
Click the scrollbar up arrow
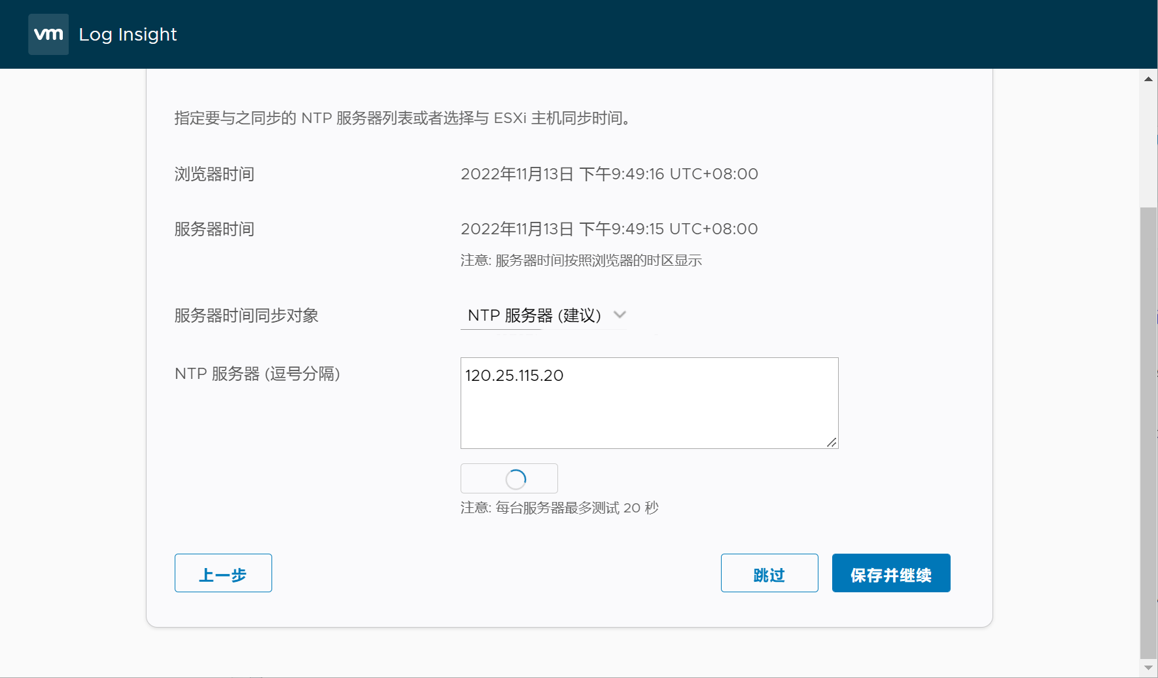click(x=1148, y=79)
